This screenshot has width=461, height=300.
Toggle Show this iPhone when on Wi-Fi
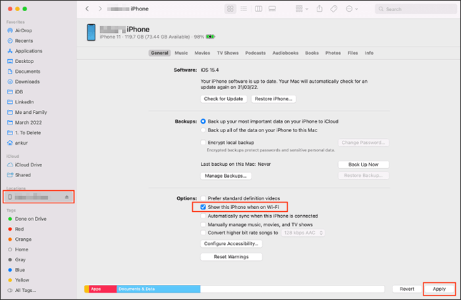click(203, 207)
